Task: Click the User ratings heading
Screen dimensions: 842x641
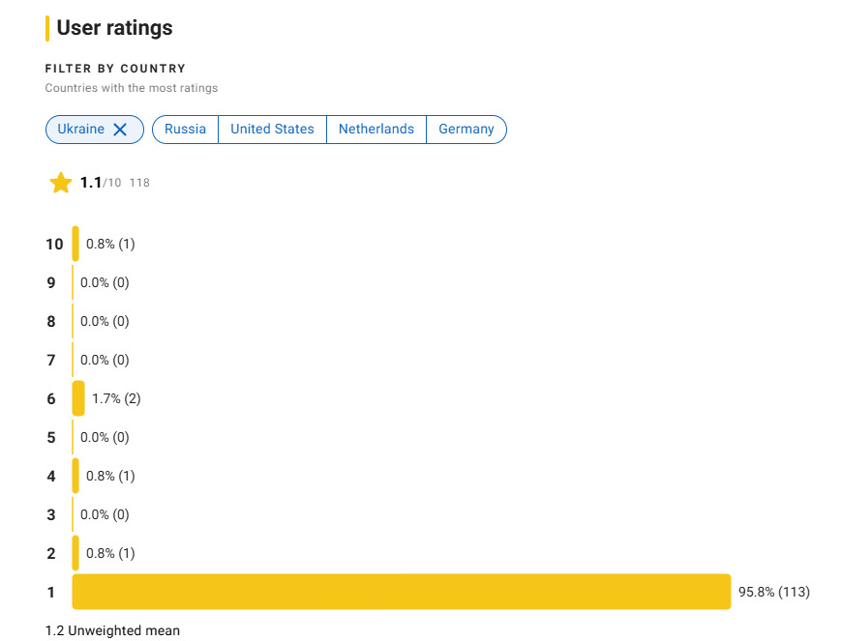Action: click(x=114, y=28)
